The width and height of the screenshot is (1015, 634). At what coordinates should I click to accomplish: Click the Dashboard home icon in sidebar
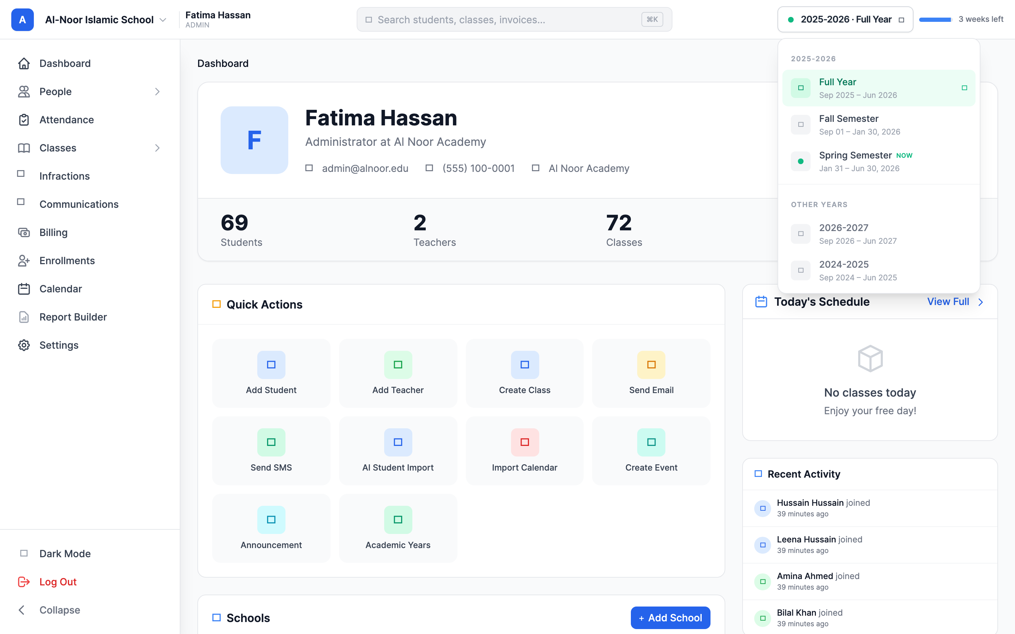pos(24,63)
